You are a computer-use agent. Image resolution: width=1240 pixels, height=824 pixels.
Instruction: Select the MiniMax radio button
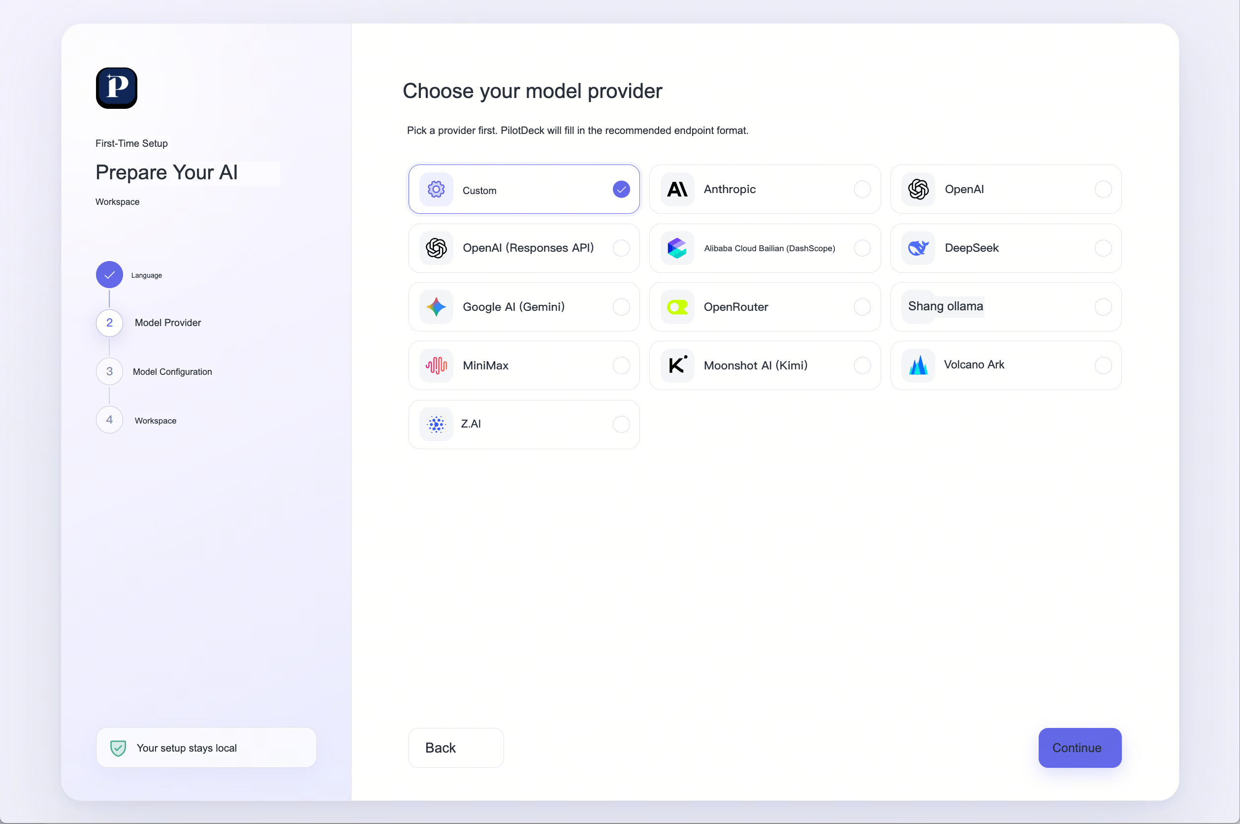pos(621,365)
